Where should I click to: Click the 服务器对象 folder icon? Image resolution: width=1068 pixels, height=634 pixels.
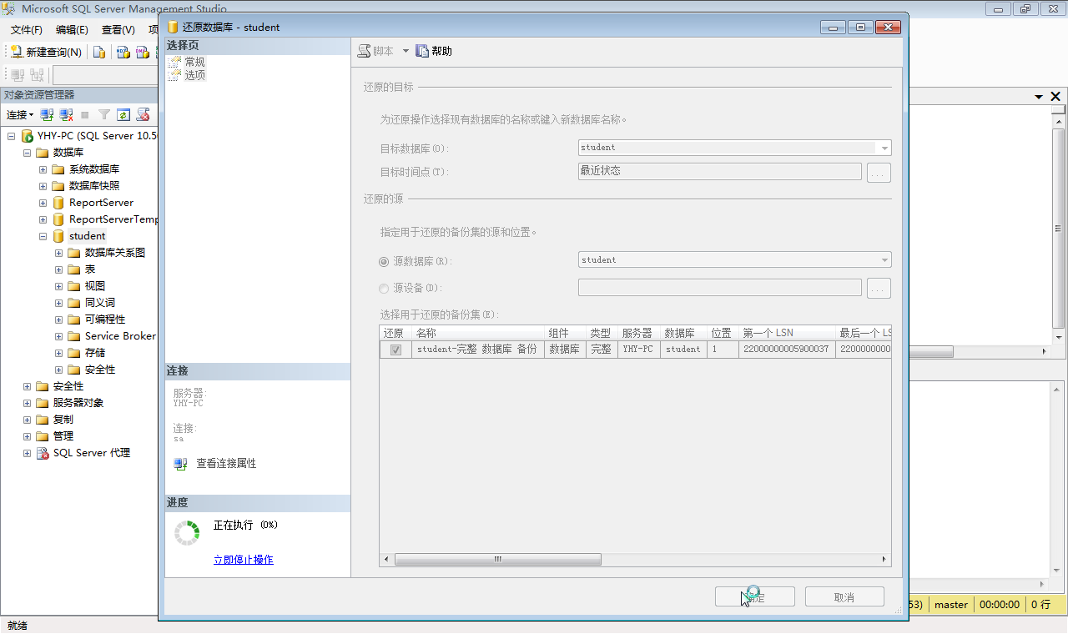coord(43,403)
